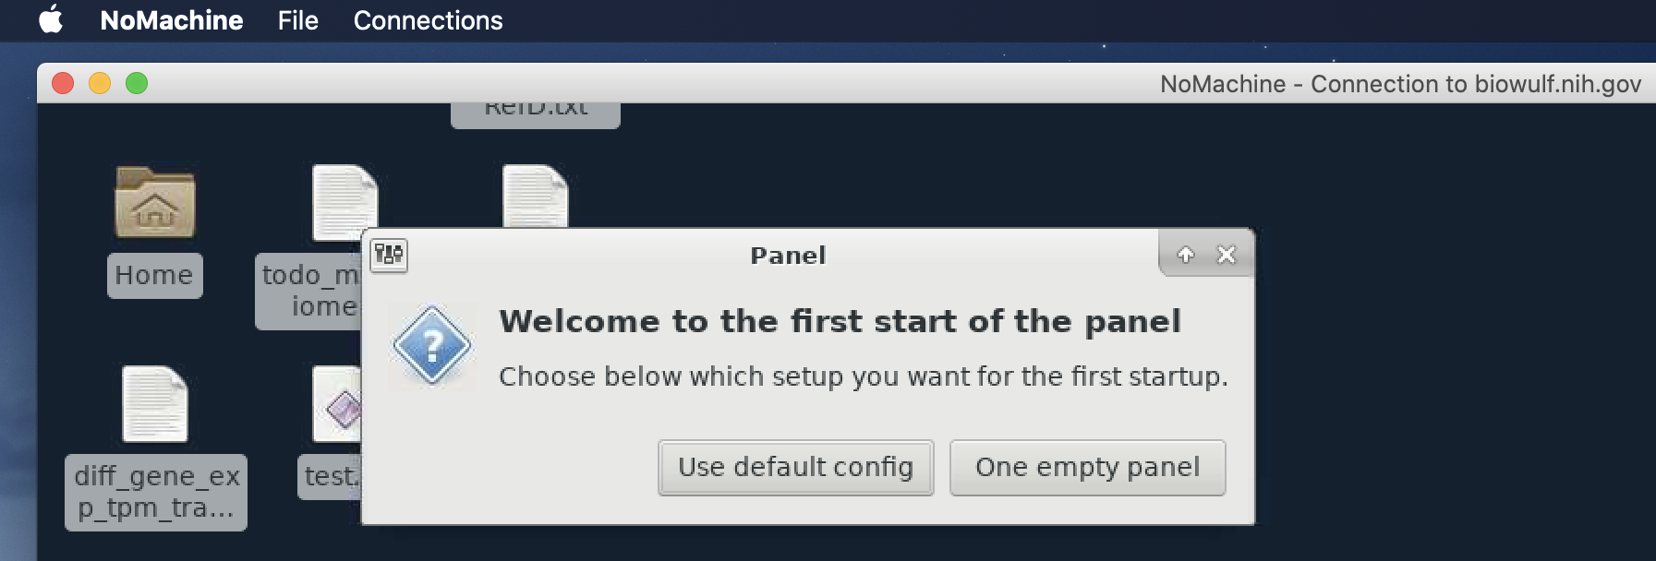Roll up the Panel dialog with arrow button
This screenshot has width=1656, height=561.
coord(1186,255)
